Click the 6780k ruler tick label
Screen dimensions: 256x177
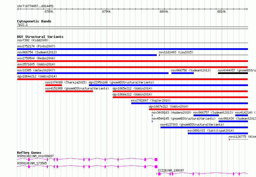49,11
